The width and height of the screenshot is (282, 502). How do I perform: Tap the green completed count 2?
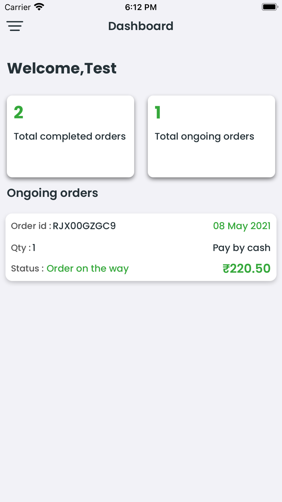[x=19, y=112]
